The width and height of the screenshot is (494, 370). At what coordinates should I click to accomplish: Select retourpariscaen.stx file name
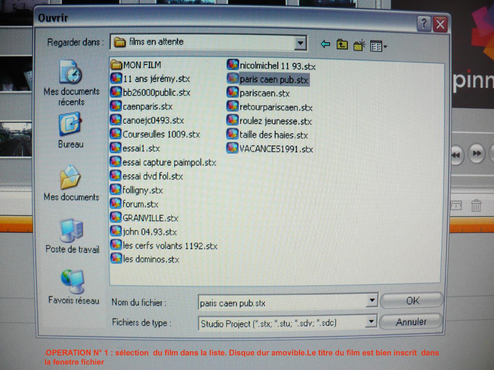tap(276, 107)
